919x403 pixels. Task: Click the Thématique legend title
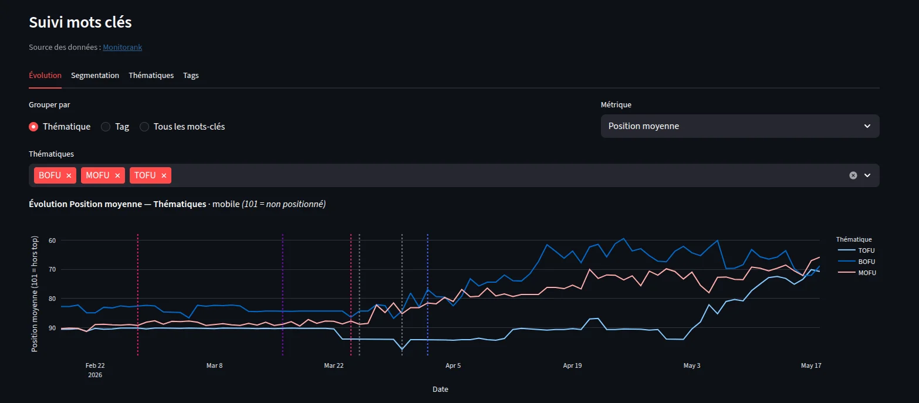point(854,239)
